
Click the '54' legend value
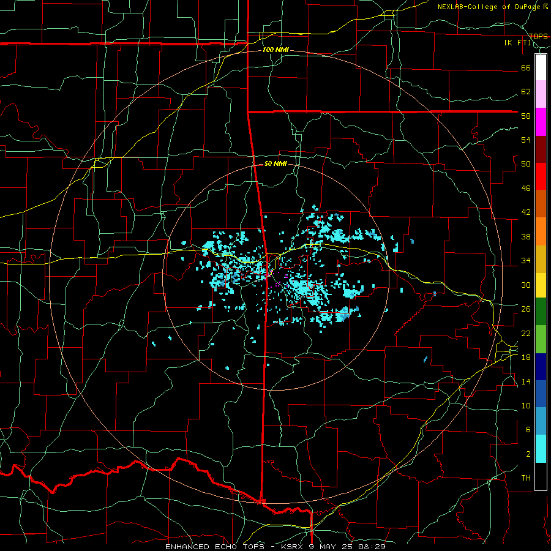pos(526,140)
